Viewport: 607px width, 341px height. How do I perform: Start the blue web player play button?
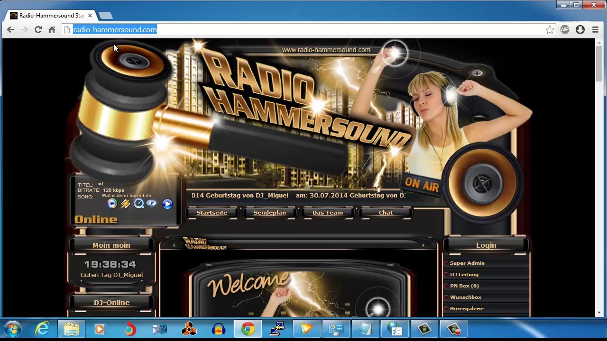pyautogui.click(x=167, y=204)
